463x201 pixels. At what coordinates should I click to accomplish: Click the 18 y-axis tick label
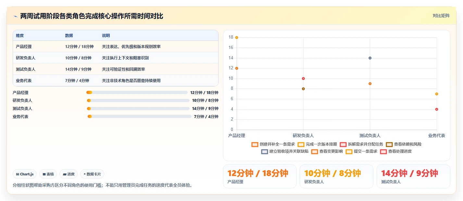click(x=231, y=37)
